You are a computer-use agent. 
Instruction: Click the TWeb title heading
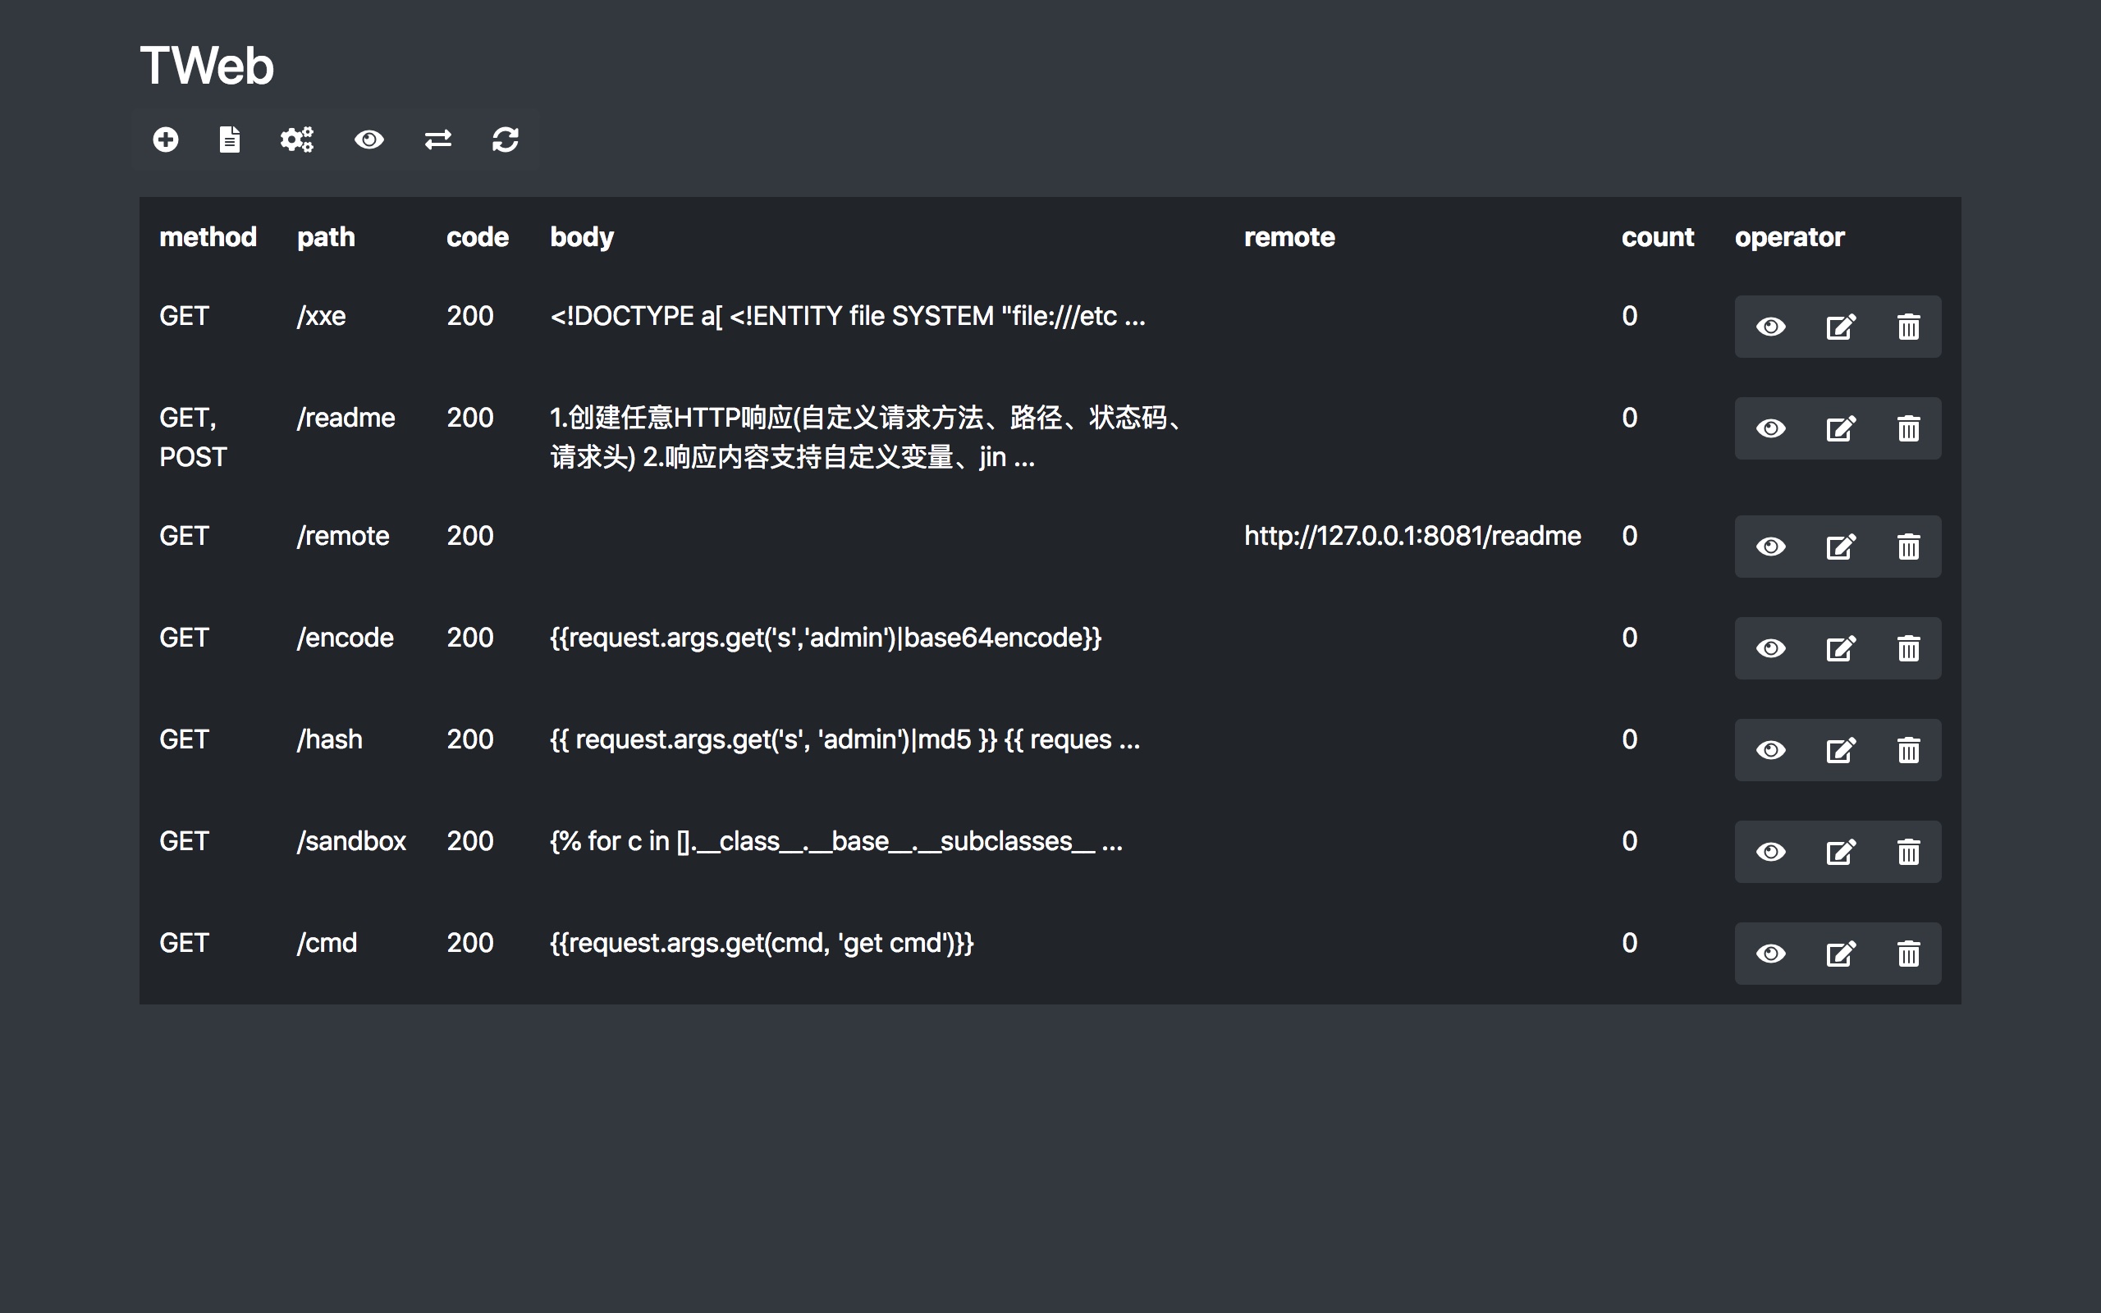click(207, 66)
